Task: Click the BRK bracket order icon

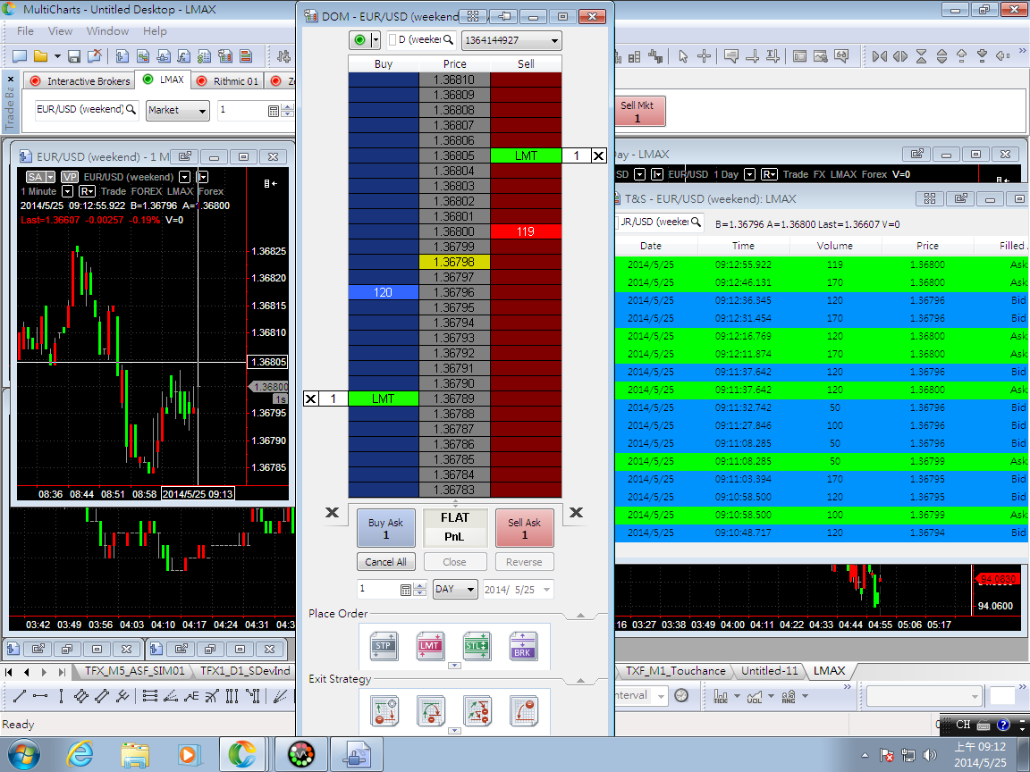Action: coord(524,646)
